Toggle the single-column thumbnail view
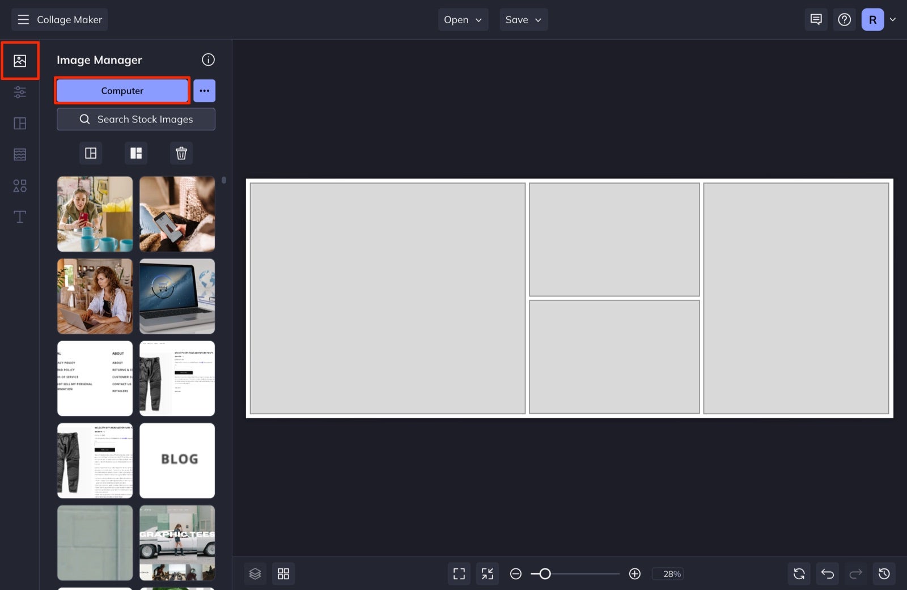907x590 pixels. (91, 153)
